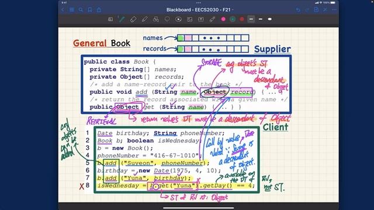Open the search magnifier

pos(81,10)
